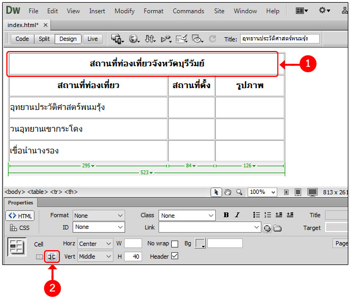Viewport: 351px width, 299px height.
Task: Apply bold formatting with the B icon
Action: [226, 215]
